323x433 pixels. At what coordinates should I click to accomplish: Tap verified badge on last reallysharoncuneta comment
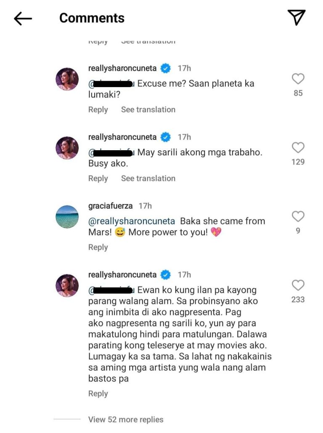[166, 274]
